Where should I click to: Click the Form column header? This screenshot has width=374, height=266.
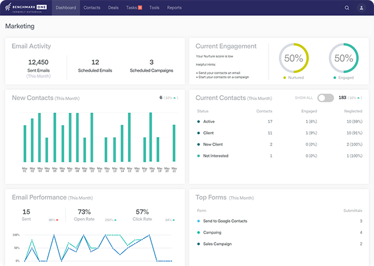201,211
